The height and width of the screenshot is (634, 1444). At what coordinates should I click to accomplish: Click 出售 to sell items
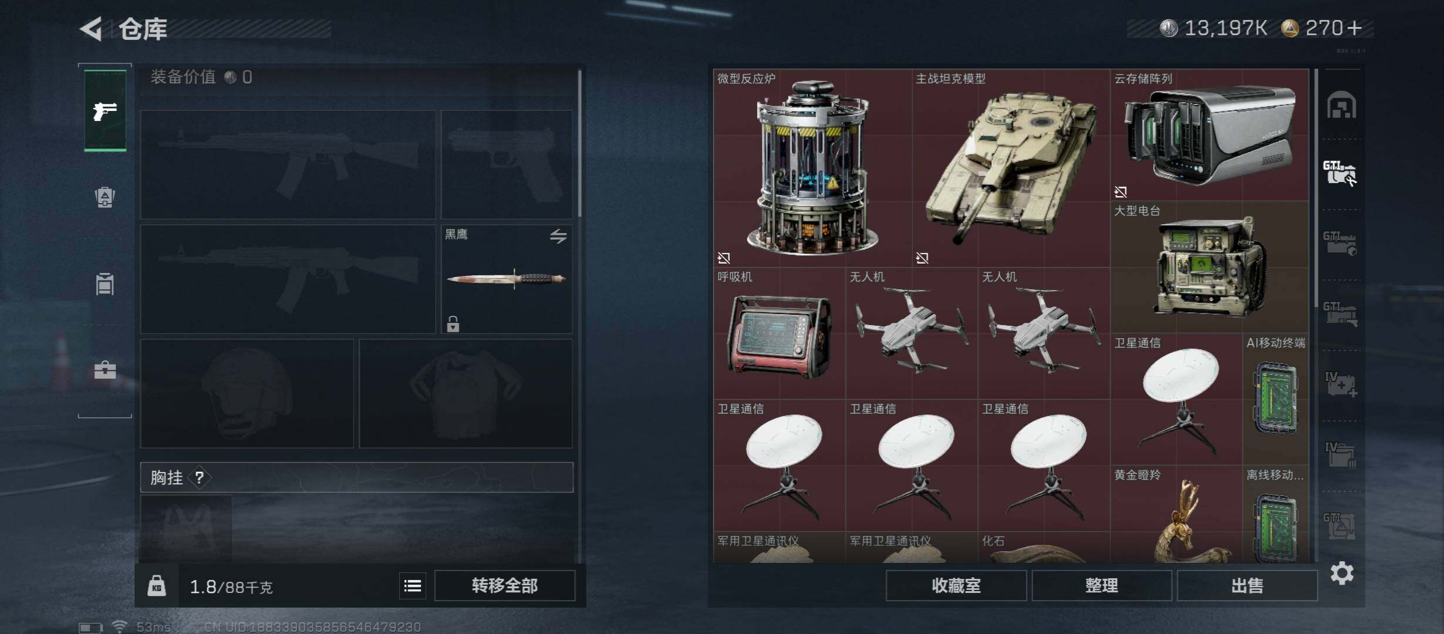(1247, 585)
